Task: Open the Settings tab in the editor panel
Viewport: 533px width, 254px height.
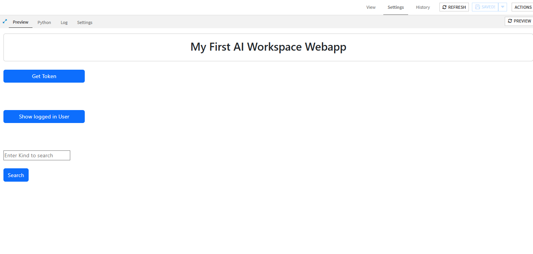Action: tap(85, 22)
